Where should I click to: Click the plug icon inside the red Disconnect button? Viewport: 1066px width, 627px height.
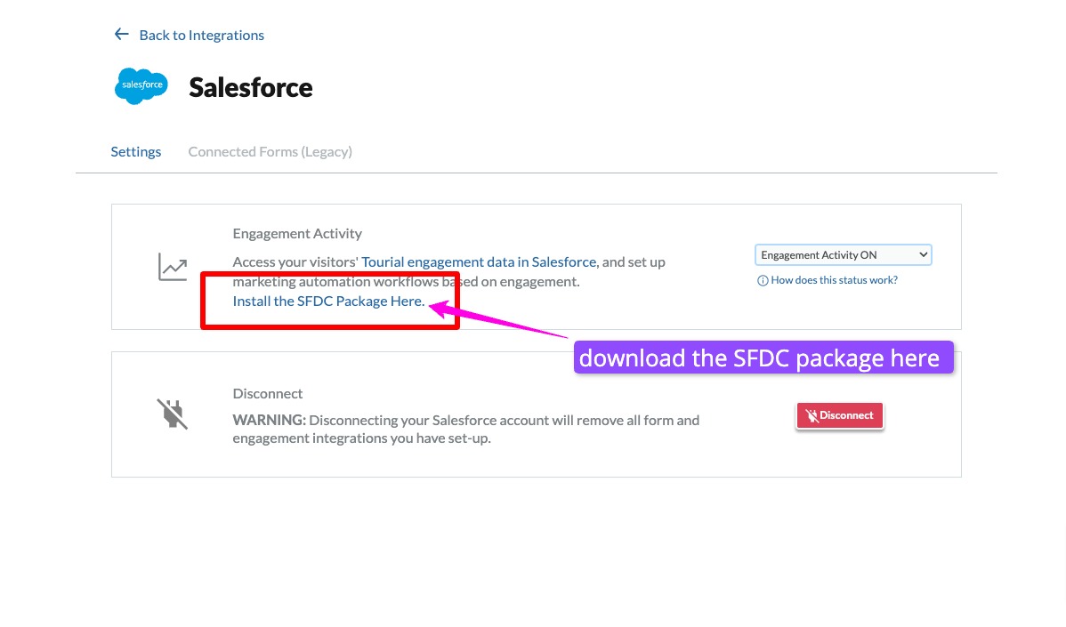pyautogui.click(x=812, y=415)
